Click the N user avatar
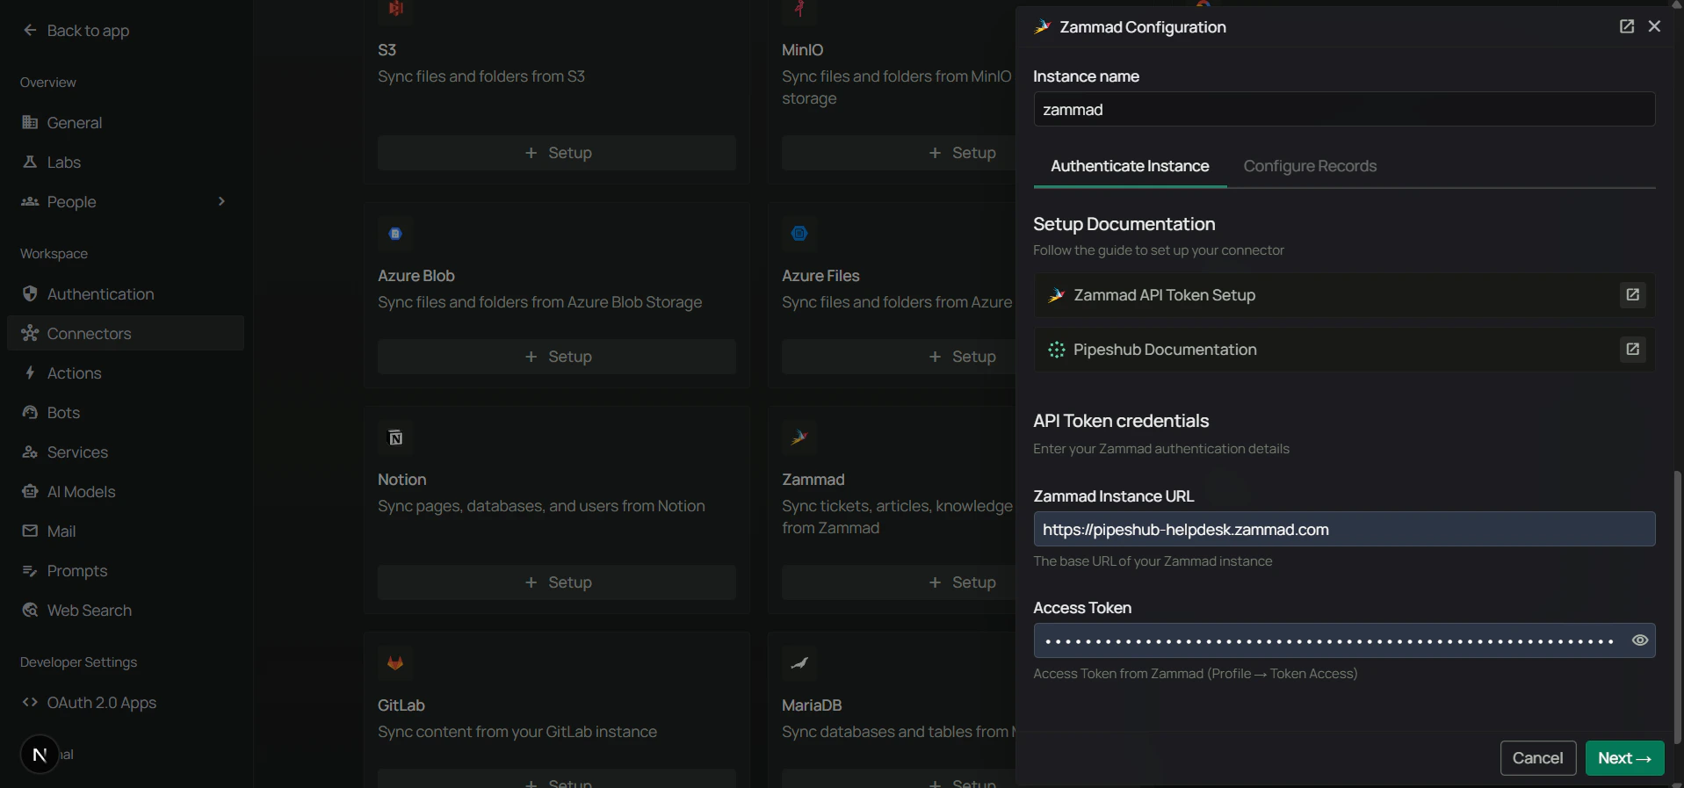Viewport: 1684px width, 788px height. click(40, 755)
